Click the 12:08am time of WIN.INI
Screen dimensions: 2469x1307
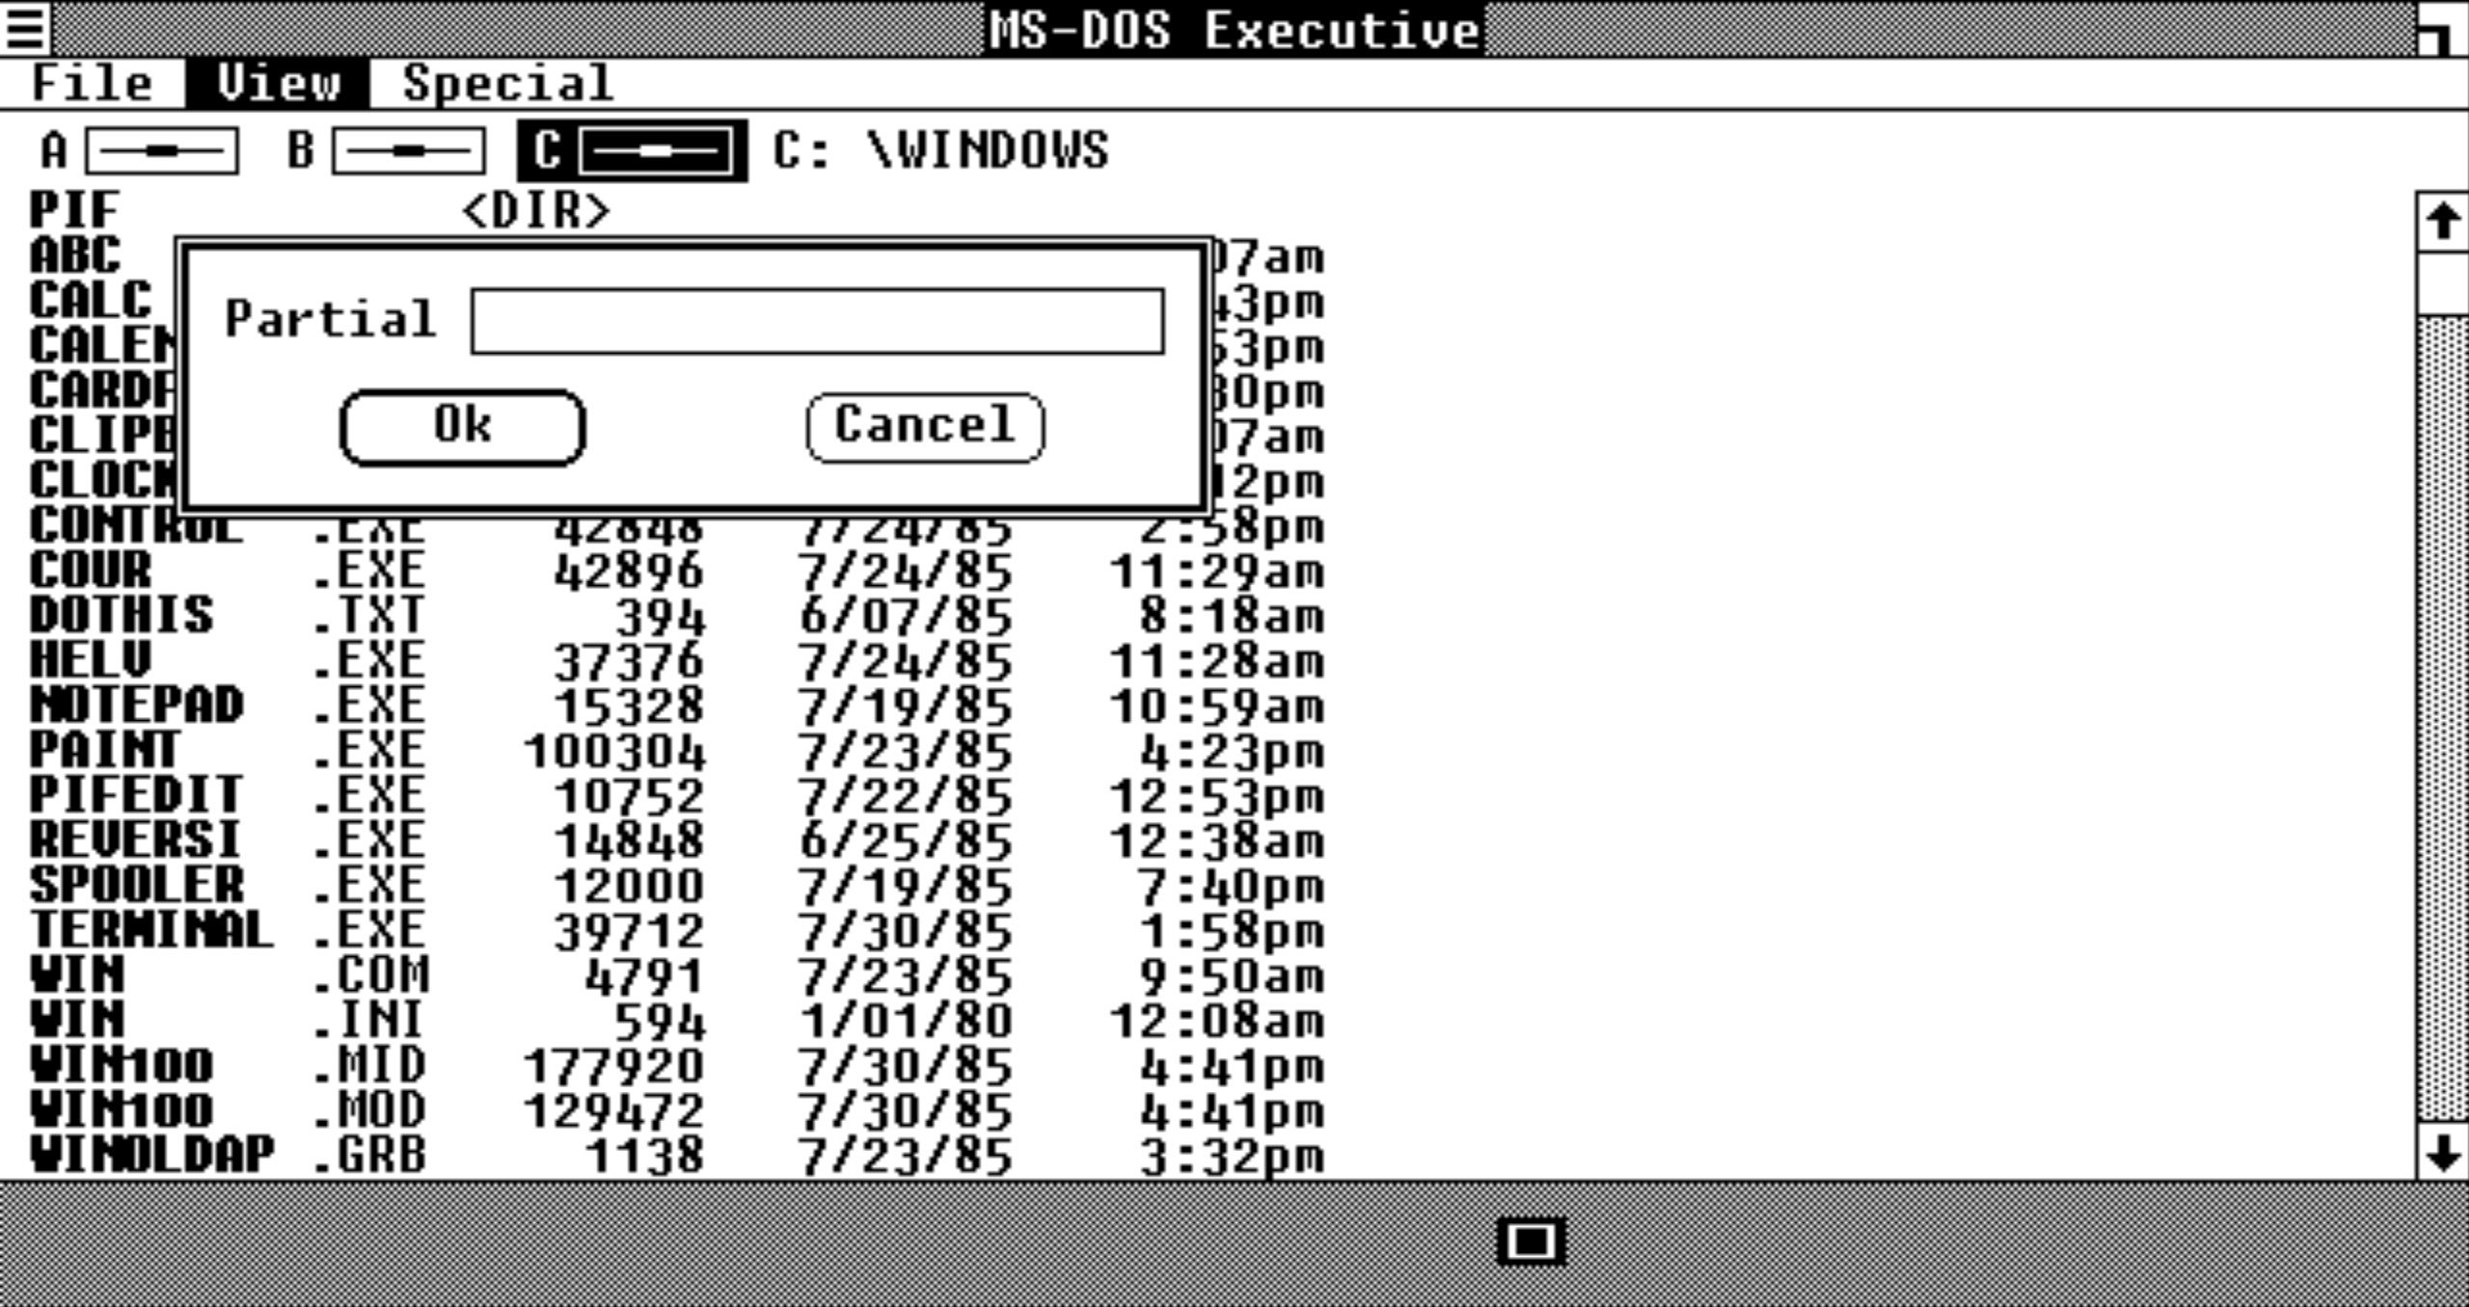pos(1217,1022)
